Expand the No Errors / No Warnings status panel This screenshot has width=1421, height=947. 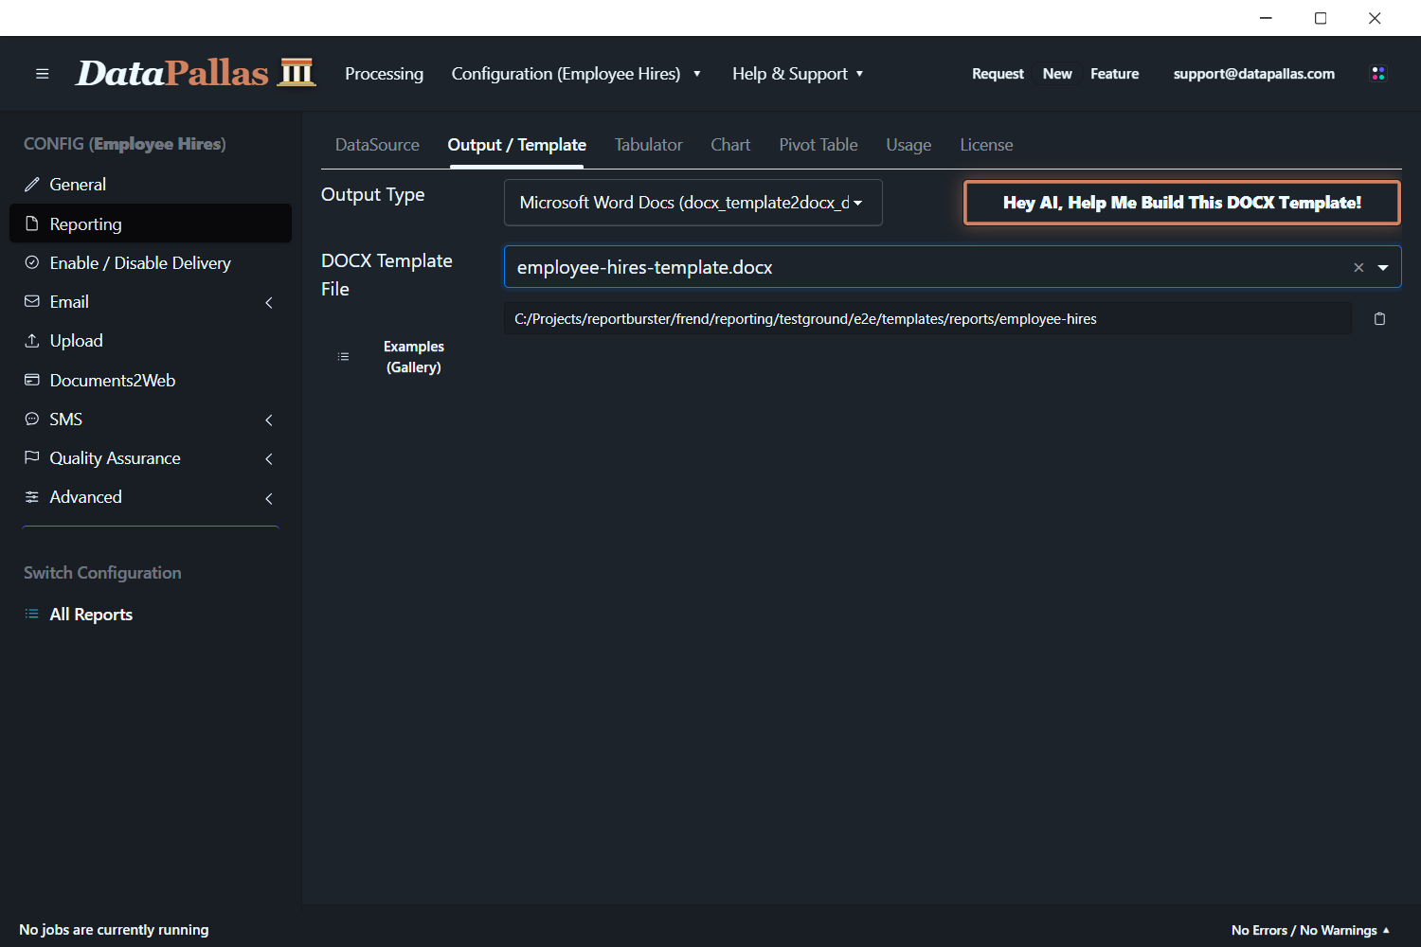(1311, 930)
